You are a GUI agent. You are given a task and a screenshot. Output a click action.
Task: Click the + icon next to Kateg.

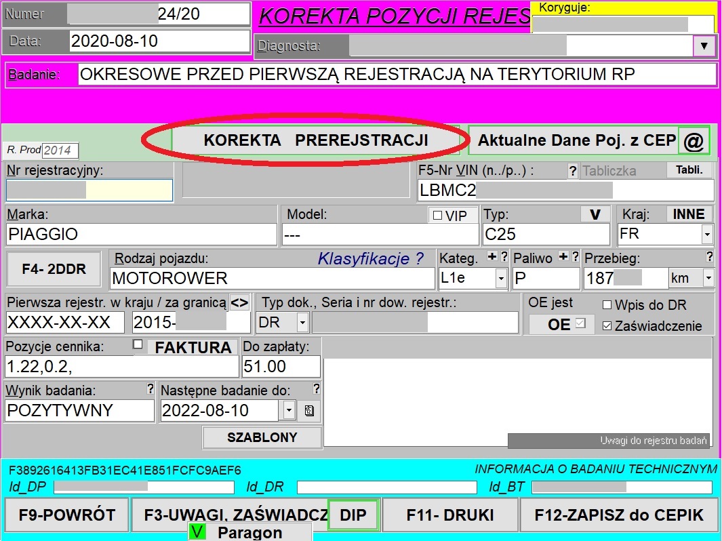(490, 257)
